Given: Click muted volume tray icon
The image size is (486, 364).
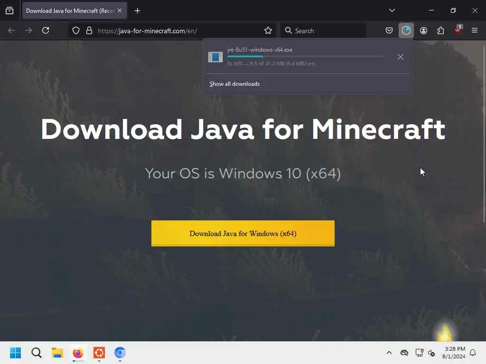Looking at the screenshot, I should [431, 353].
